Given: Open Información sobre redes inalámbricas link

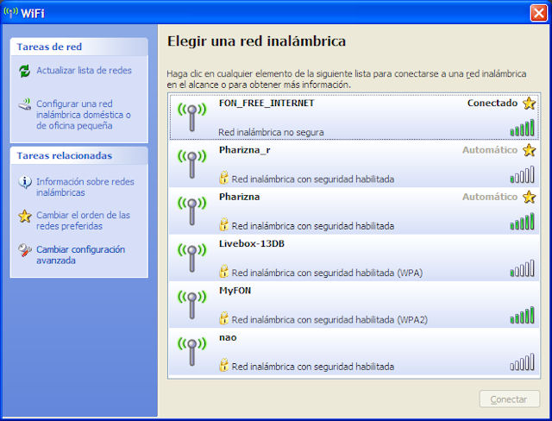Looking at the screenshot, I should (85, 187).
